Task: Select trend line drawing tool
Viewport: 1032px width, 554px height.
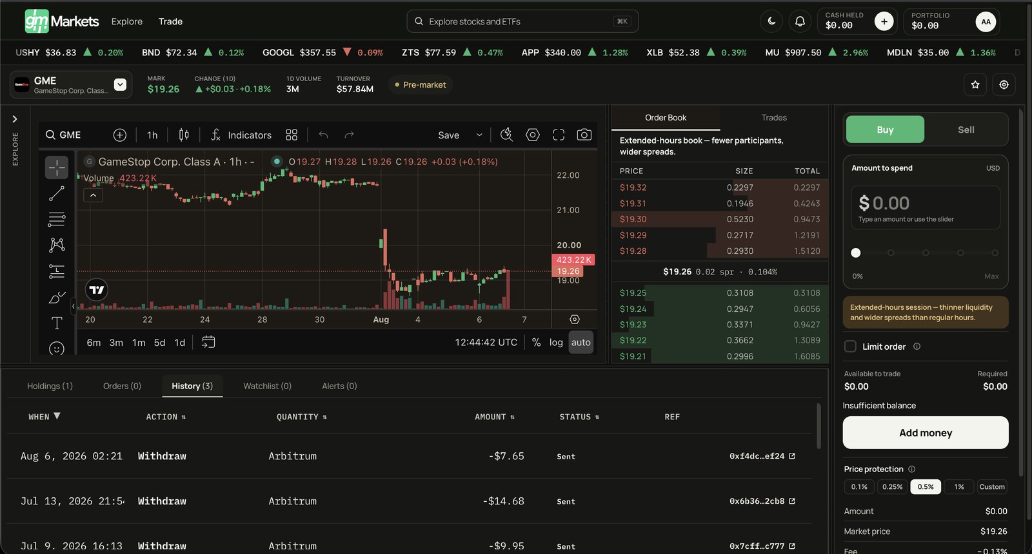Action: 57,193
